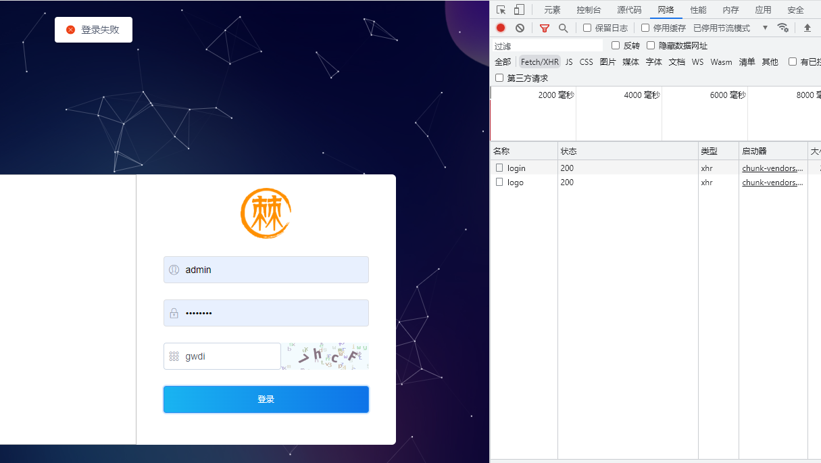Click the xhr type of the login request

pyautogui.click(x=707, y=168)
